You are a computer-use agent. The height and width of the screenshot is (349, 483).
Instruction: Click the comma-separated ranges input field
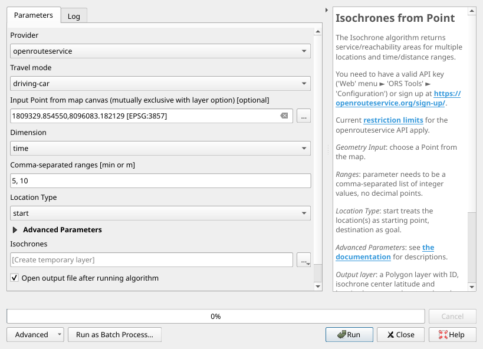(x=160, y=181)
